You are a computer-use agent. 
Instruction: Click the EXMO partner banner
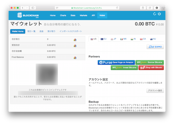coord(155,47)
